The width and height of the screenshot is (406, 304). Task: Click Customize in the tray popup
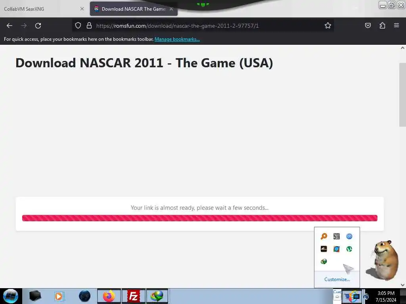[x=337, y=279]
